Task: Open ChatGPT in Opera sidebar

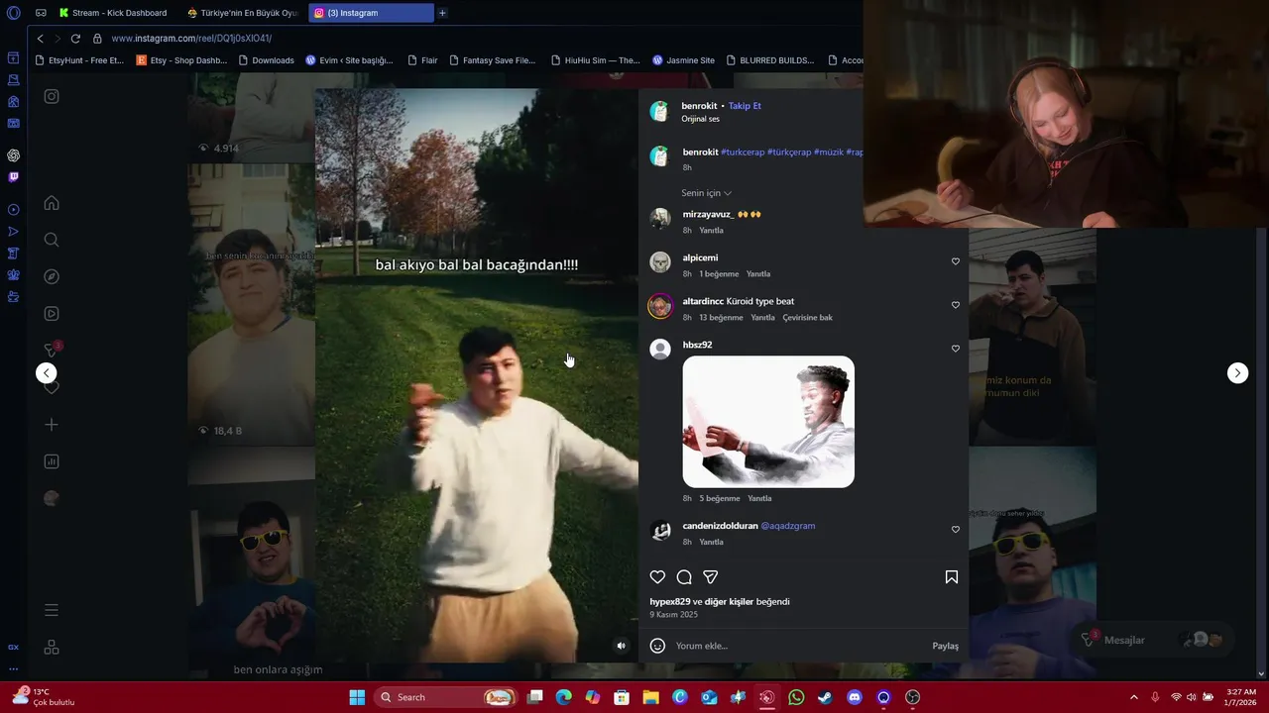Action: coord(14,155)
